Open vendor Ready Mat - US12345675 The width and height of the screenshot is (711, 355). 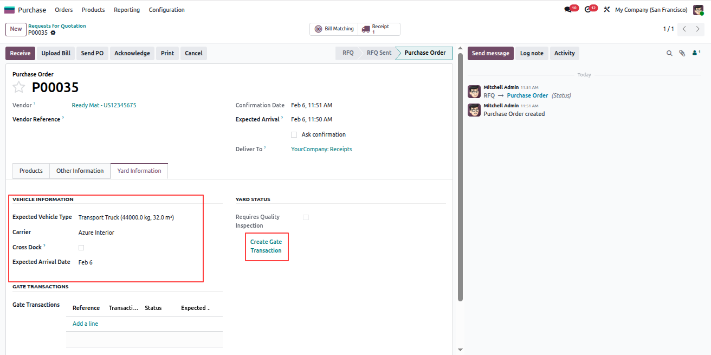click(x=104, y=105)
